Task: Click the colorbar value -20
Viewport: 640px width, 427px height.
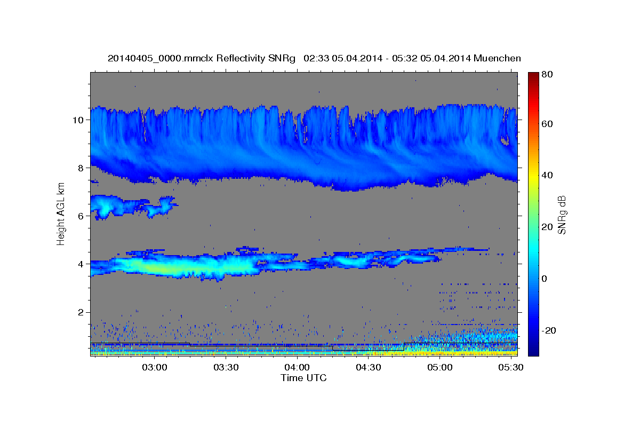Action: pyautogui.click(x=548, y=330)
